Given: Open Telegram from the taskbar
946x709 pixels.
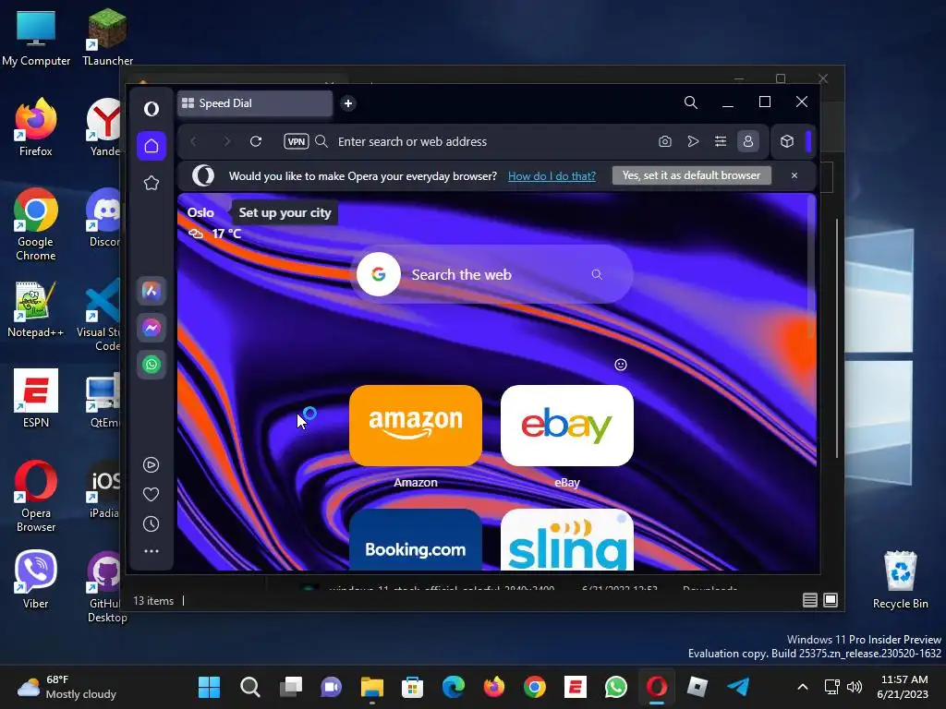Looking at the screenshot, I should [x=738, y=687].
